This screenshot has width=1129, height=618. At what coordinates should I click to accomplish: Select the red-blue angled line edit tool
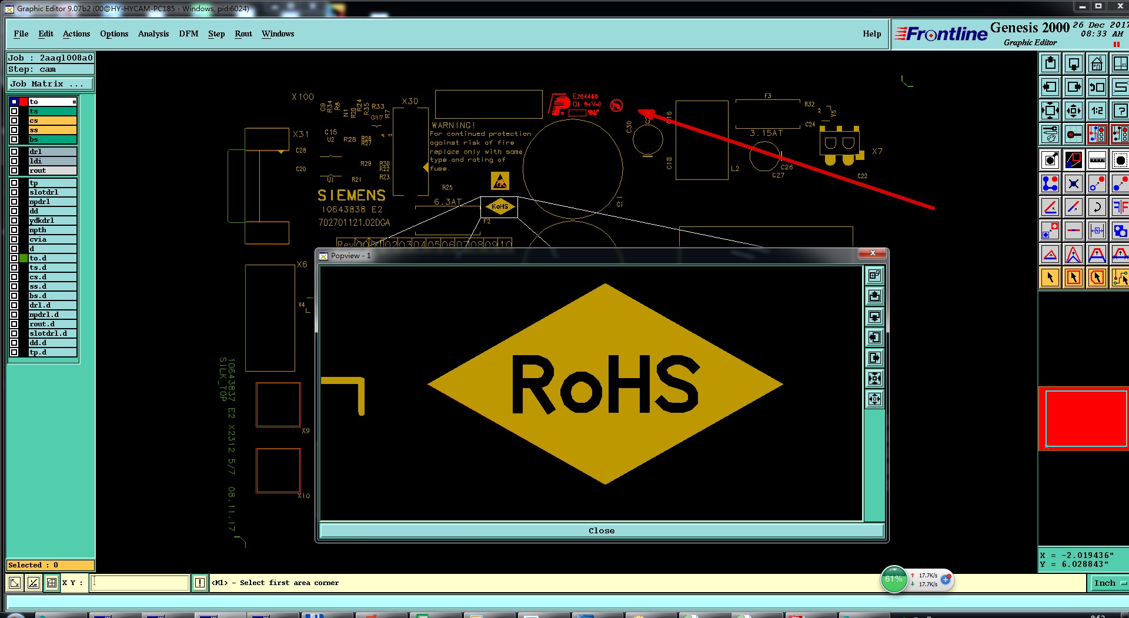click(1050, 207)
